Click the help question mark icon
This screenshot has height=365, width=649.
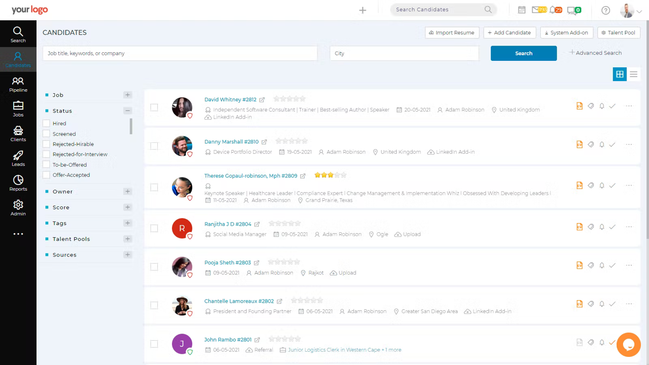point(605,10)
